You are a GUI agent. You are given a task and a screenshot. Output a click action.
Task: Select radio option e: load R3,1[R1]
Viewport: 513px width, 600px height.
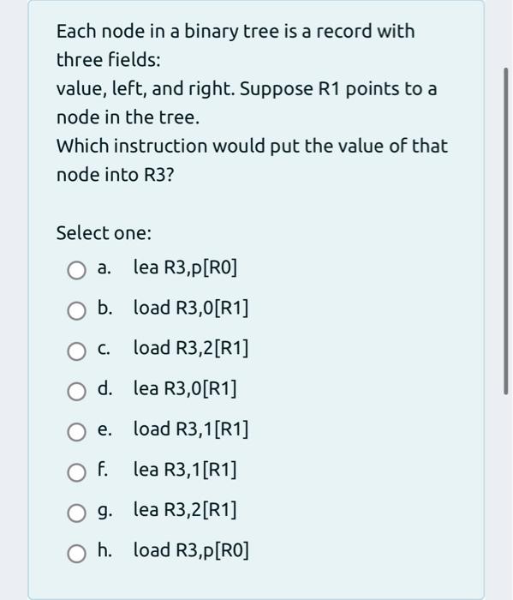[76, 432]
